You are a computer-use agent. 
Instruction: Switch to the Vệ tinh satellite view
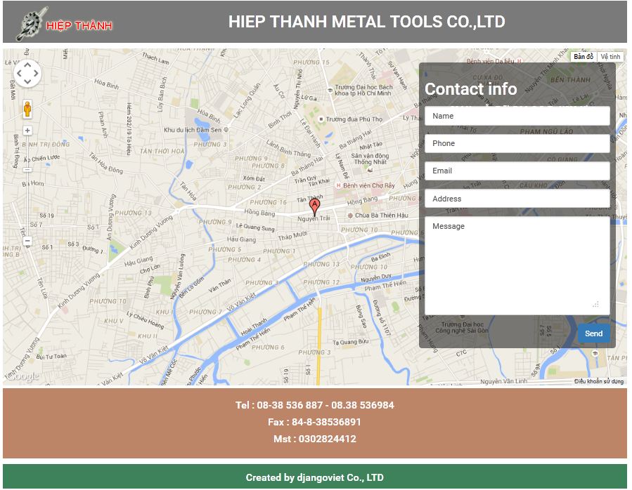[610, 57]
